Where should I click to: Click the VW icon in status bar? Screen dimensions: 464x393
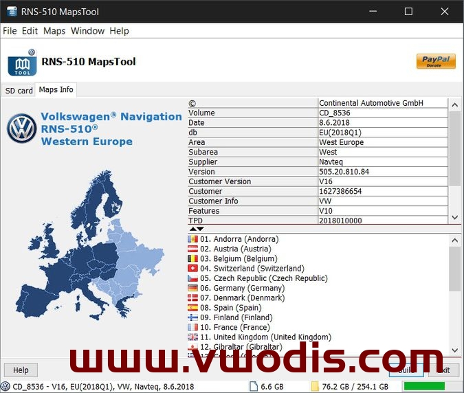5,387
